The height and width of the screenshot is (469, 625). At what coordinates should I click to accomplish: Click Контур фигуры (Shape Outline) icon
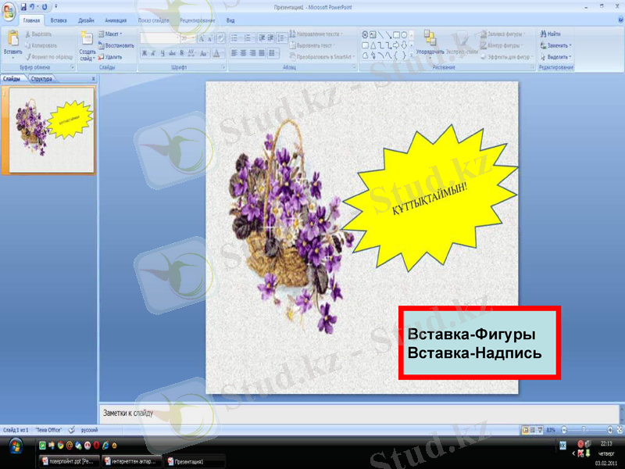(x=504, y=45)
